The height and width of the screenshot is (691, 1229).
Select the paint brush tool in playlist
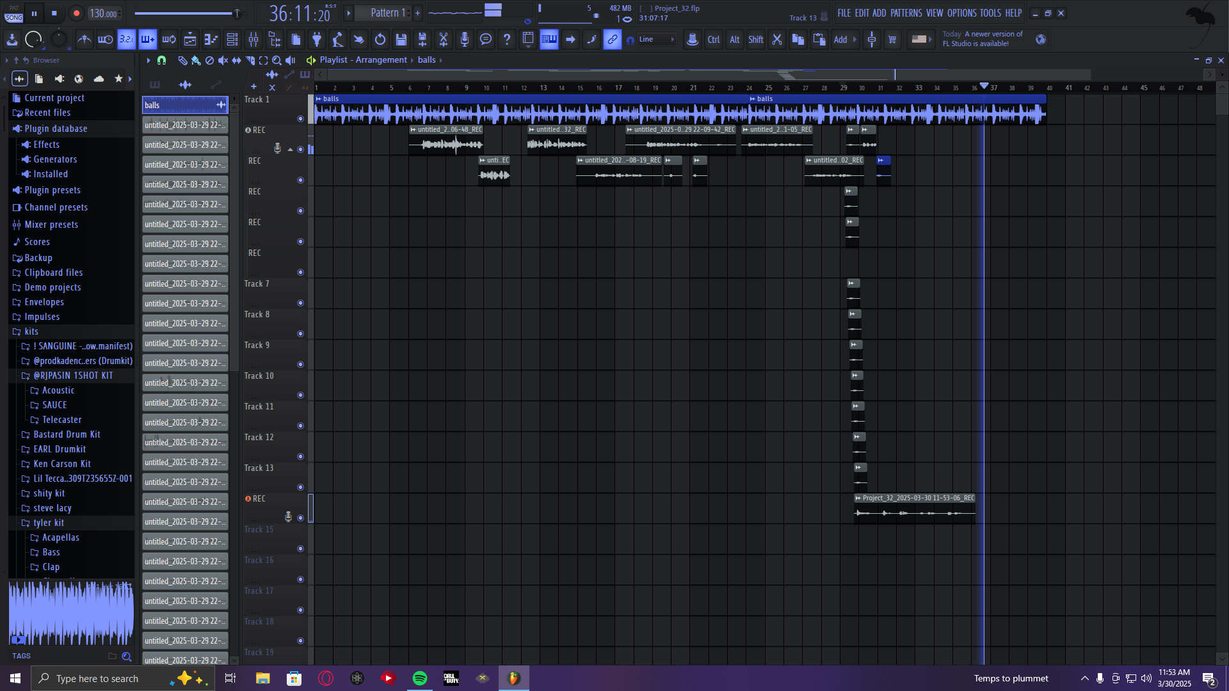196,60
